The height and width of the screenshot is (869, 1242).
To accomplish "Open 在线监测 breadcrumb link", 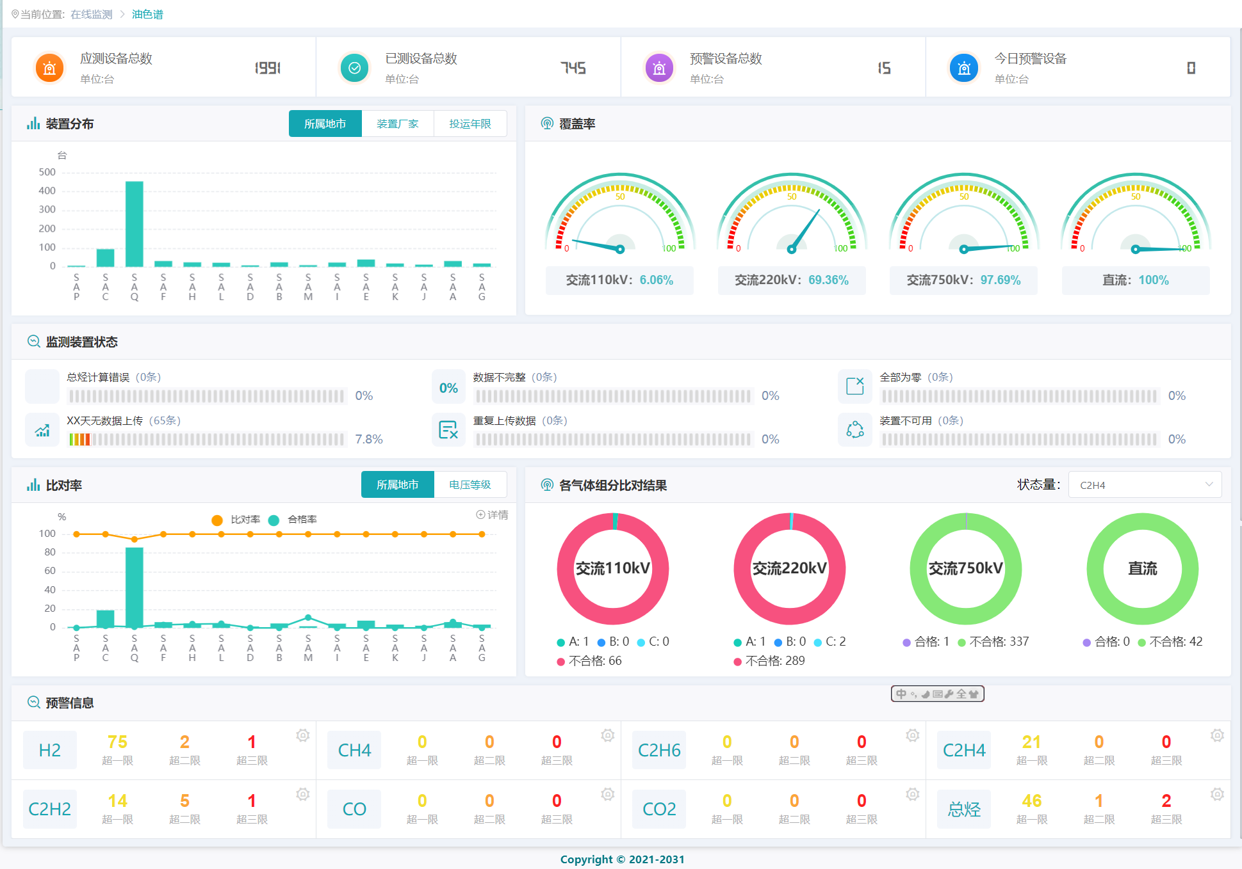I will [x=91, y=14].
